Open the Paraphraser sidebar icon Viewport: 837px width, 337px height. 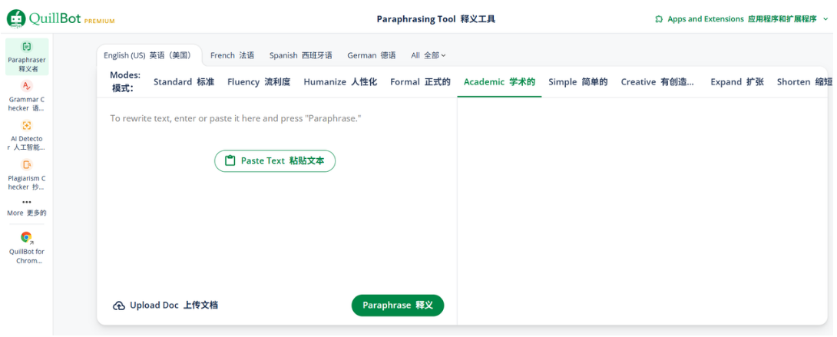tap(27, 47)
